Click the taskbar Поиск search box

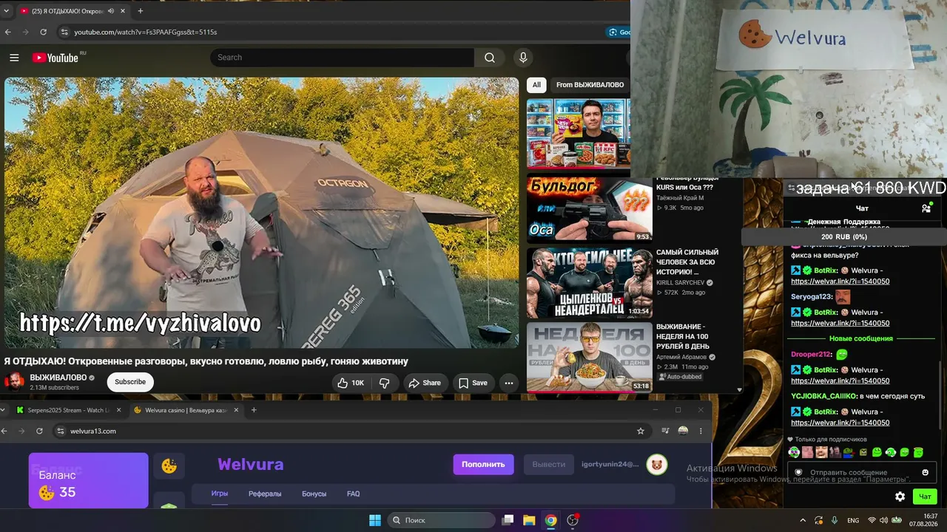(441, 520)
